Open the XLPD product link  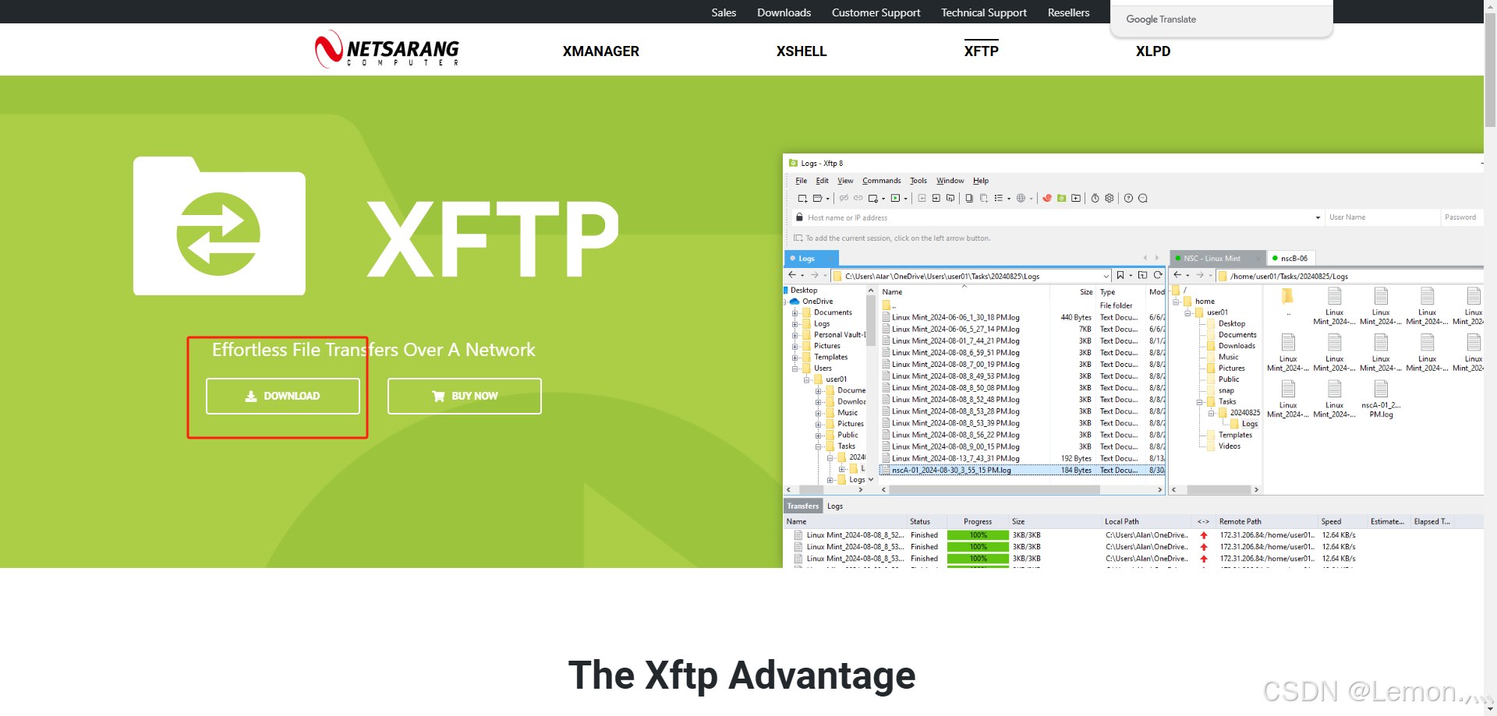1153,51
